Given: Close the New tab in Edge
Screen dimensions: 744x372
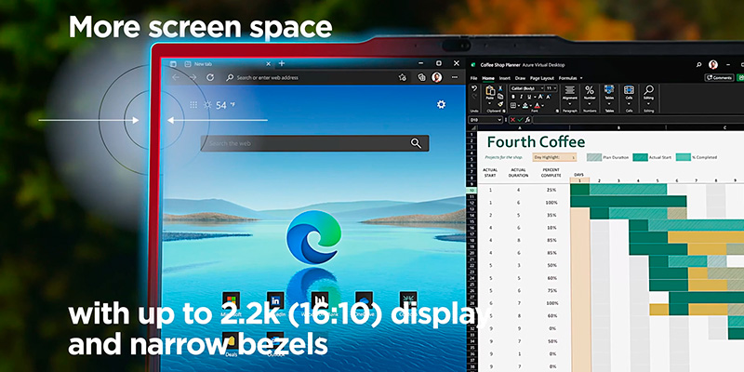Looking at the screenshot, I should tap(268, 63).
